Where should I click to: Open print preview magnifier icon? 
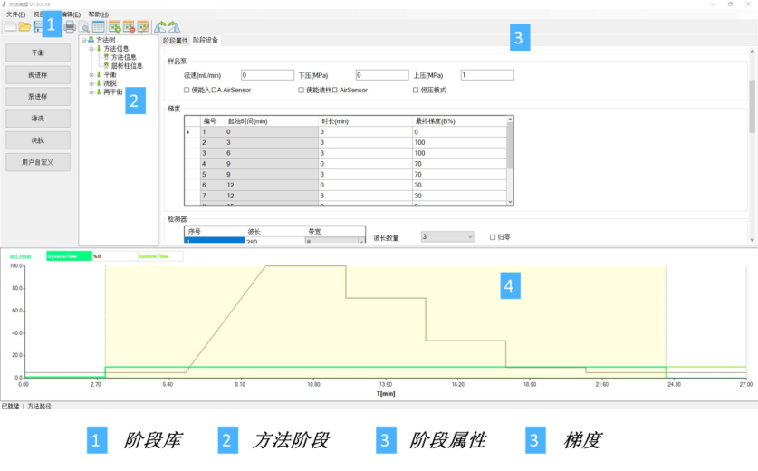(83, 27)
